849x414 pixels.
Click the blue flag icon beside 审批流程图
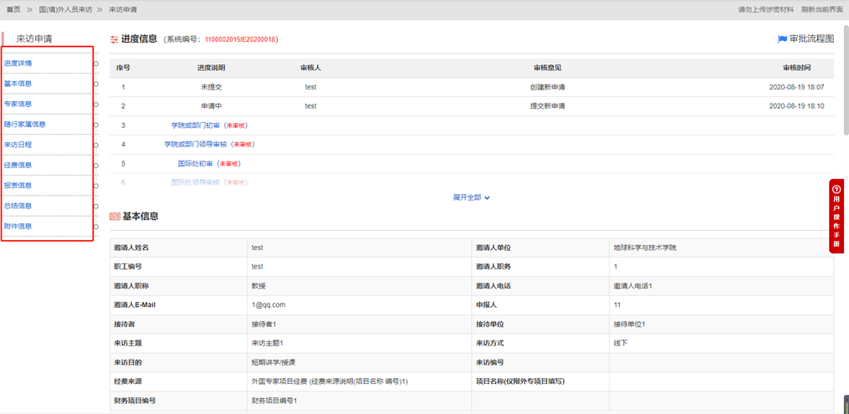[x=782, y=39]
